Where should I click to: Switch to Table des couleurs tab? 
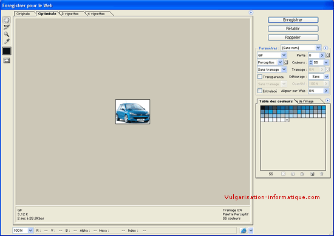(276, 102)
